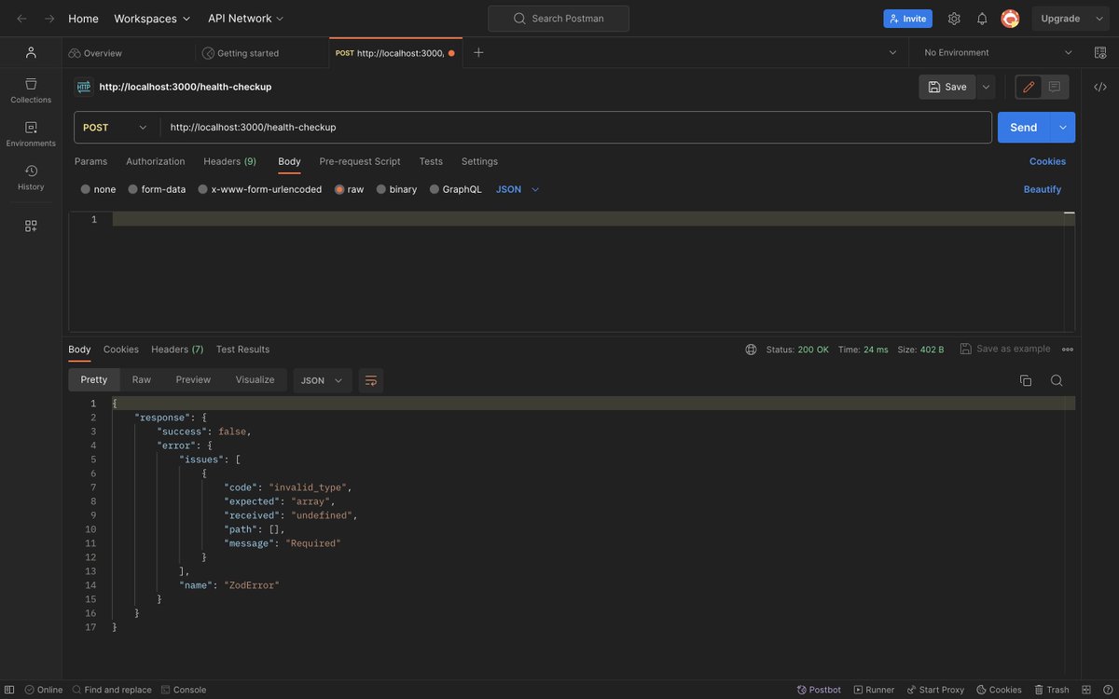The height and width of the screenshot is (699, 1119).
Task: Open Trash in the status bar
Action: pyautogui.click(x=1051, y=690)
